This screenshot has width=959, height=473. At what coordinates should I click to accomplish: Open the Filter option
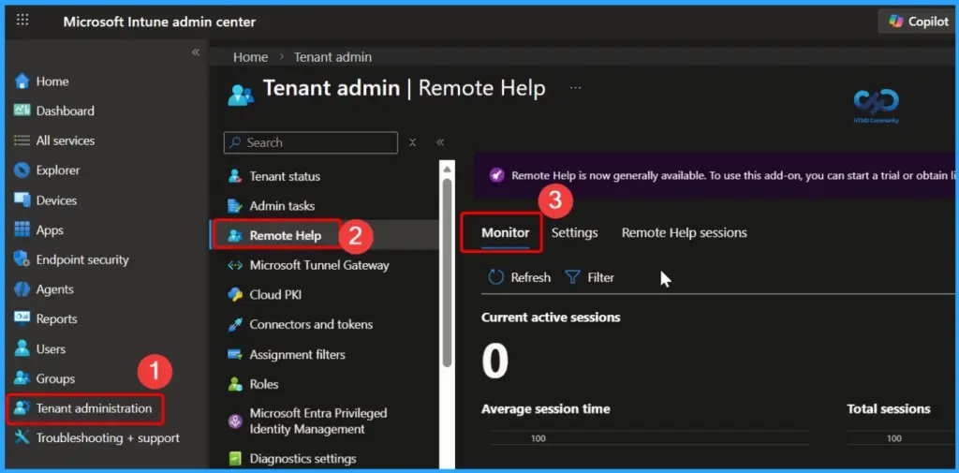pyautogui.click(x=590, y=277)
